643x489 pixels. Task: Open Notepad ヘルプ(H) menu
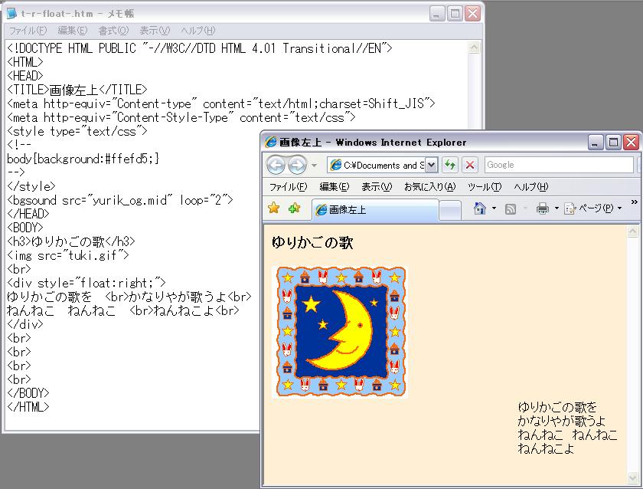tap(198, 31)
